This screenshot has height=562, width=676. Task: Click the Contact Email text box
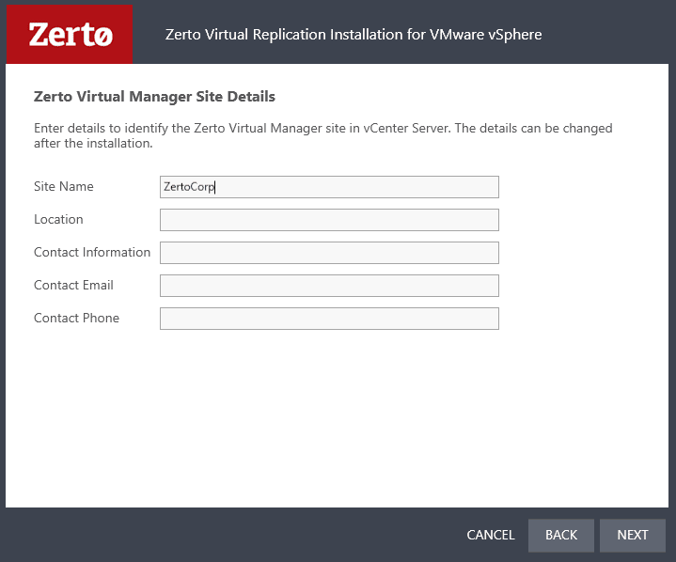point(329,286)
